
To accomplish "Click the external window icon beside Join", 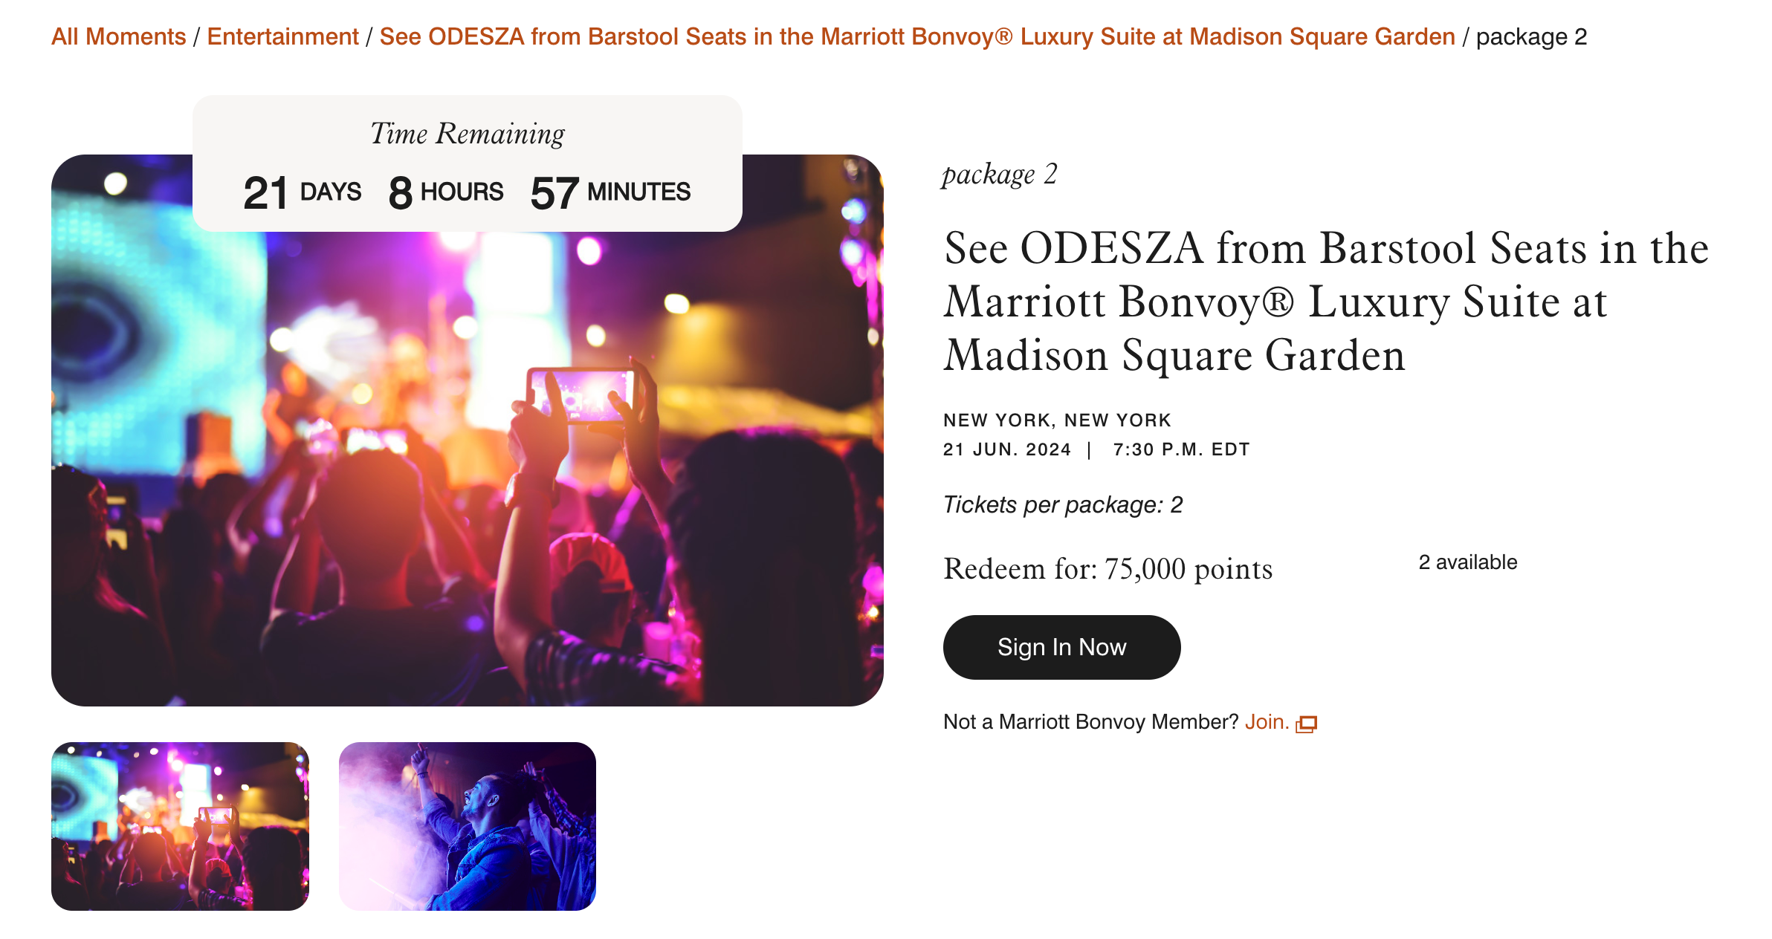I will pos(1306,724).
